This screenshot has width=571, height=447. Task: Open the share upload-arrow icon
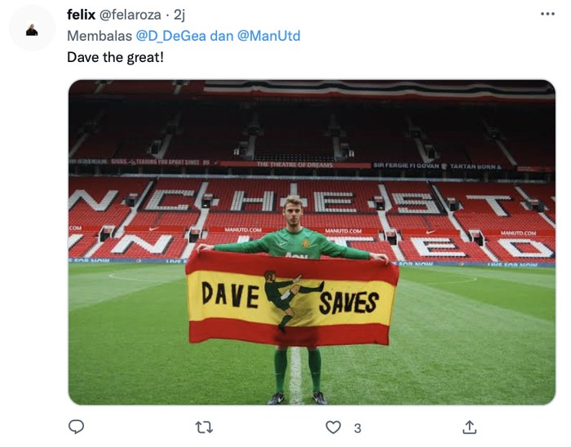[469, 427]
